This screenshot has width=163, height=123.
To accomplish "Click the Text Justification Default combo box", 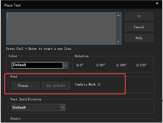I will (x=38, y=107).
